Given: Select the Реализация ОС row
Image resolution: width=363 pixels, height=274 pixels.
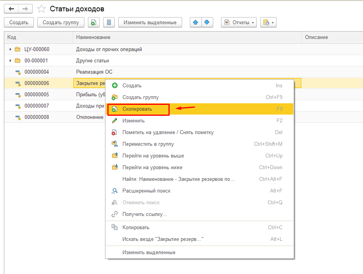Looking at the screenshot, I should [x=184, y=72].
